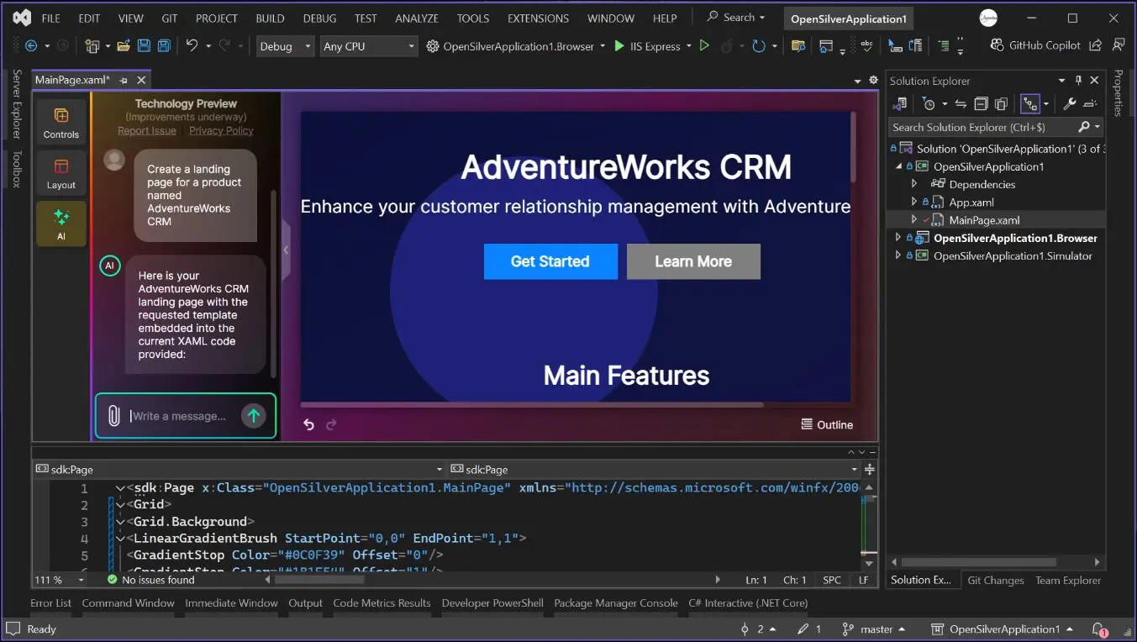1137x642 pixels.
Task: Click Collapse All icon in Solution Explorer
Action: point(981,104)
